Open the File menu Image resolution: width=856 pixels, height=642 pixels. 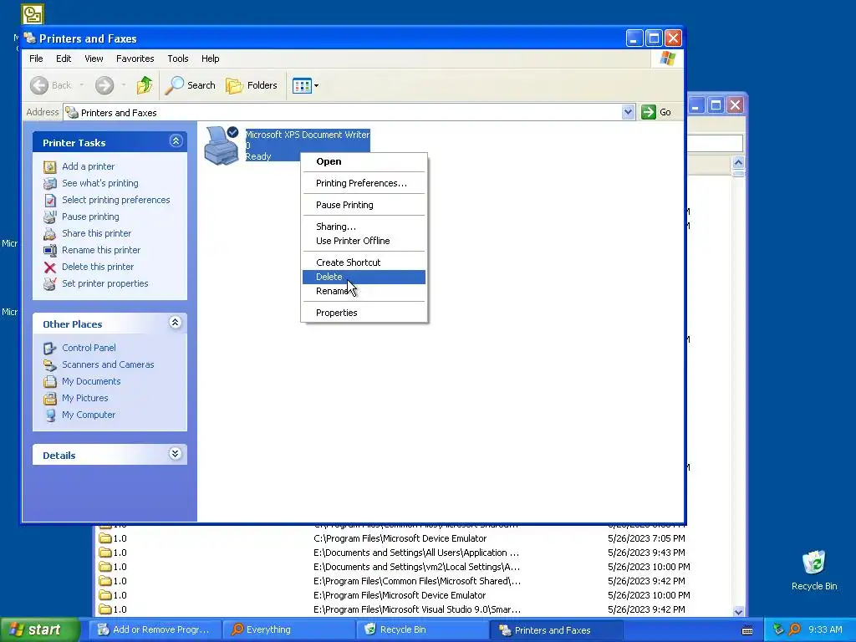(36, 59)
